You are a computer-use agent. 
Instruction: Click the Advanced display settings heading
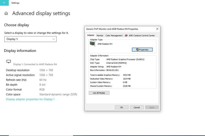click(41, 13)
